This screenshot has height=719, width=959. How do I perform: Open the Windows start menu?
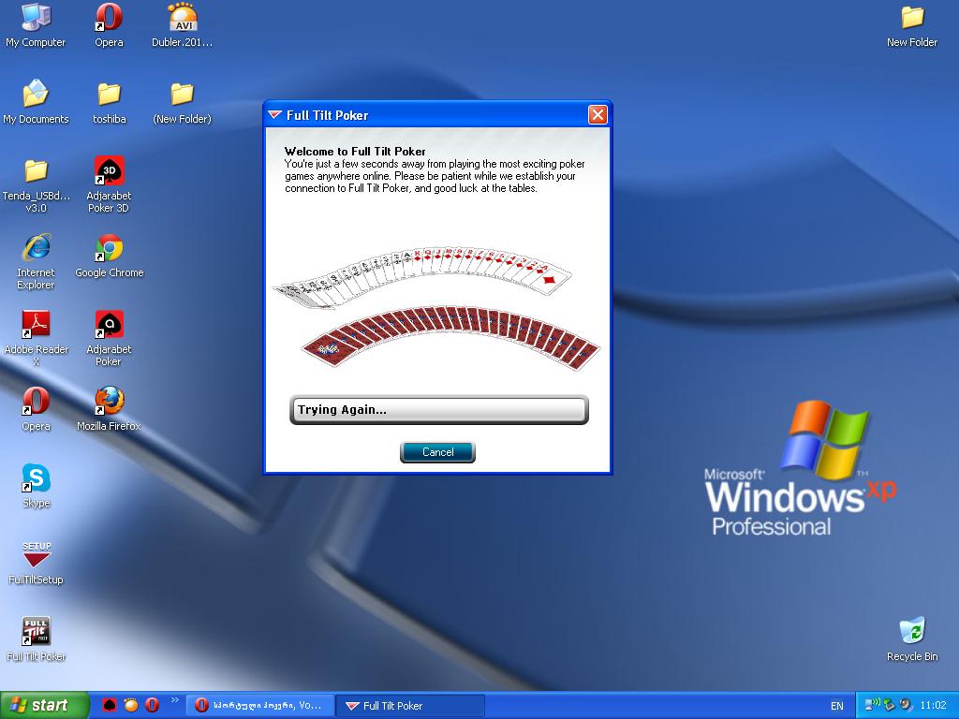click(44, 705)
